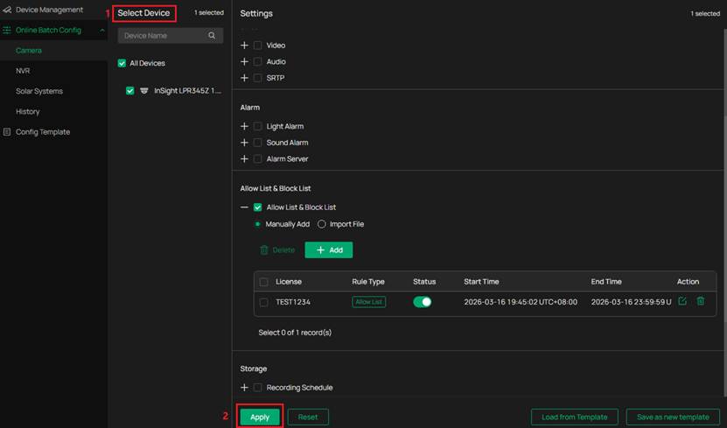
Task: Click the Device Management icon in sidebar
Action: click(7, 10)
